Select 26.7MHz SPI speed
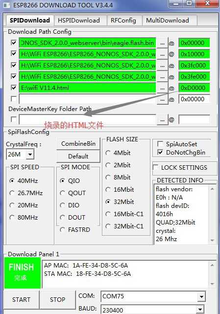220x314 pixels. 26,193
